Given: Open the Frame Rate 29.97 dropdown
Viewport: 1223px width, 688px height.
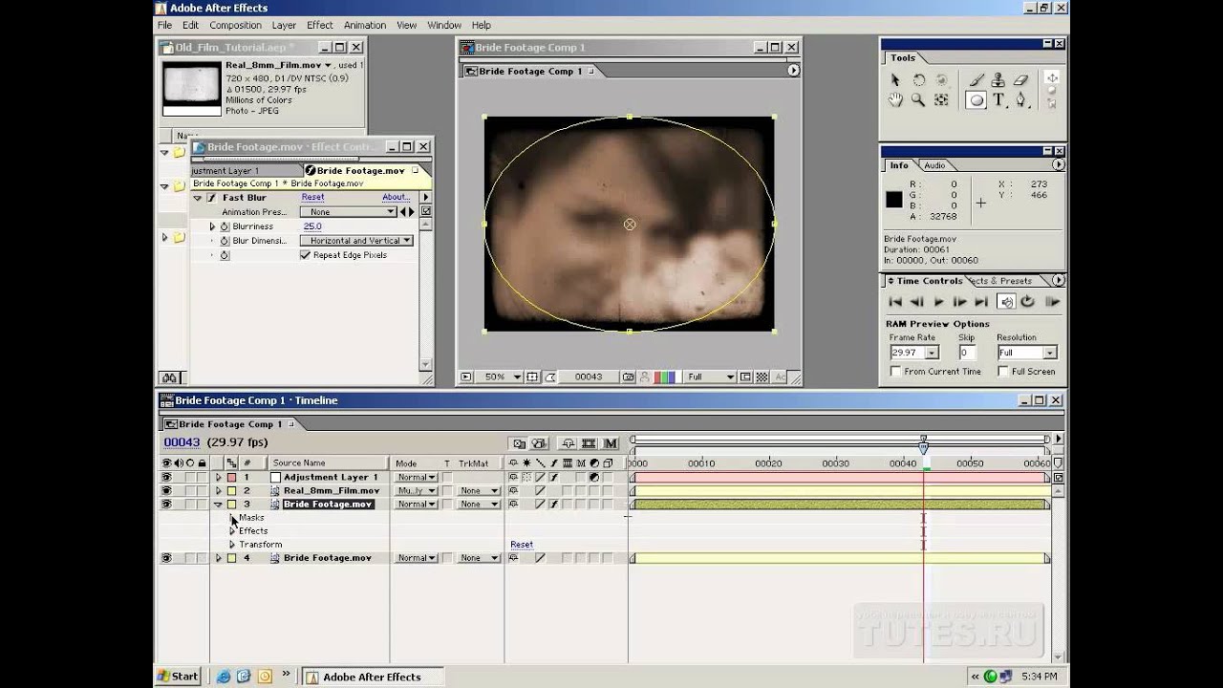Looking at the screenshot, I should pos(913,353).
